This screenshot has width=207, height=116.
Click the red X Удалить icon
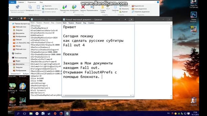point(83,7)
